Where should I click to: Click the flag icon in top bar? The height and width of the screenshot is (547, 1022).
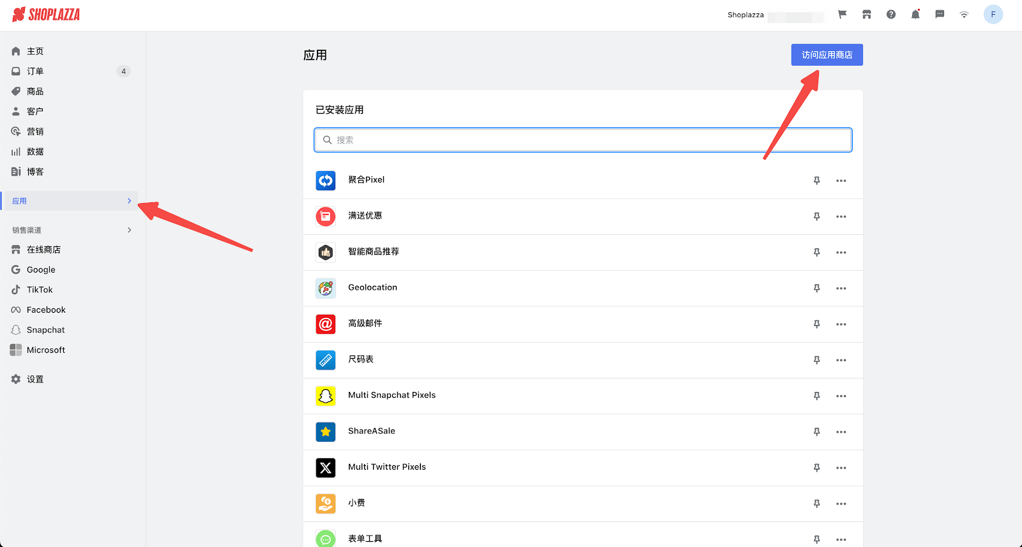click(843, 14)
